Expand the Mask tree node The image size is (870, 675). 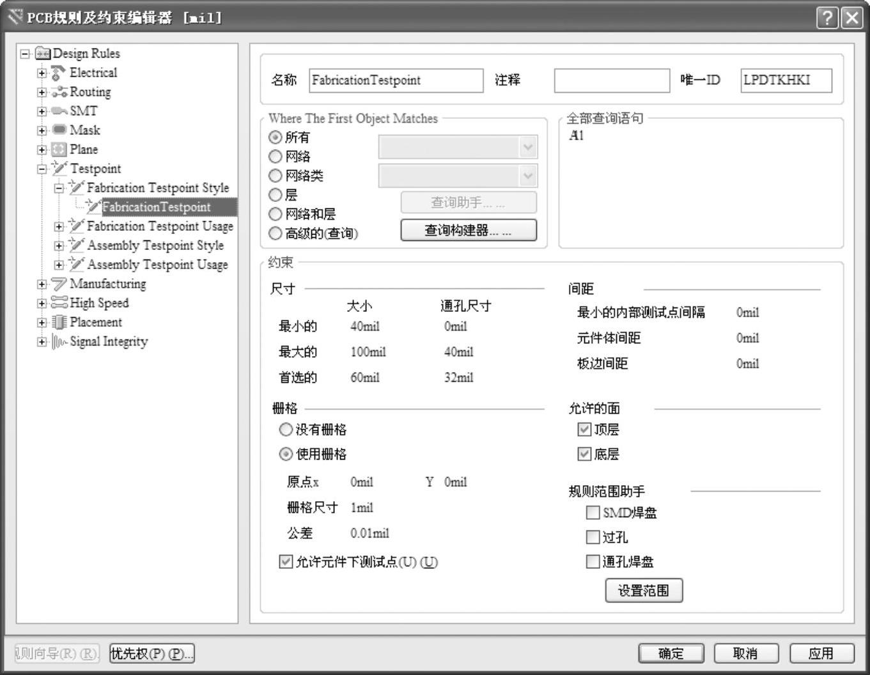[42, 130]
